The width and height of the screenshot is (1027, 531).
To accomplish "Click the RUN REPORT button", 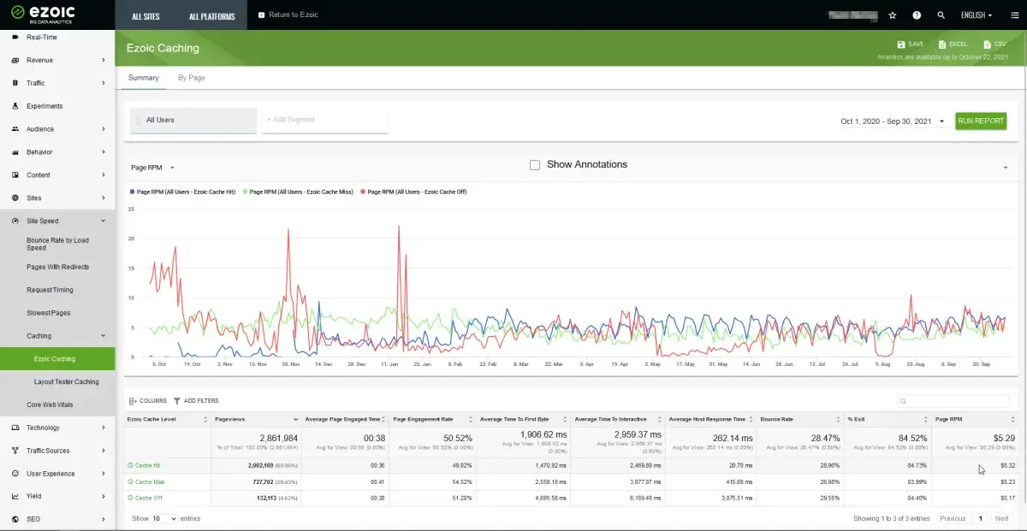I will pyautogui.click(x=981, y=121).
